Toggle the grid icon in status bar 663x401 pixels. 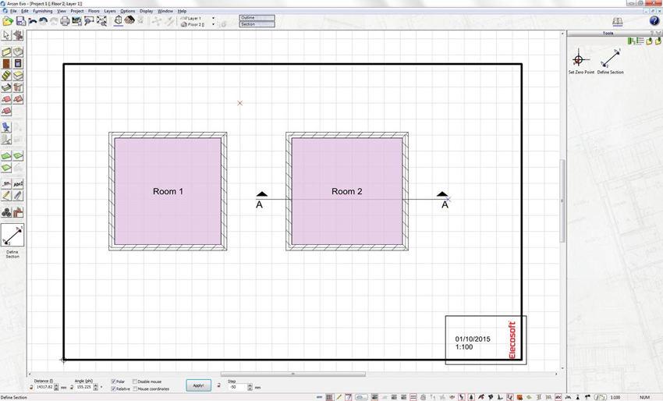click(x=329, y=397)
